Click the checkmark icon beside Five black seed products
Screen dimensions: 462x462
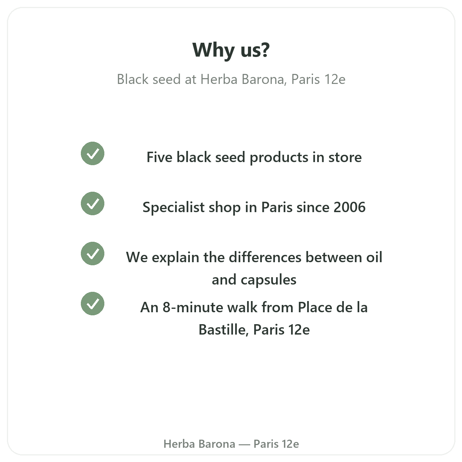92,154
